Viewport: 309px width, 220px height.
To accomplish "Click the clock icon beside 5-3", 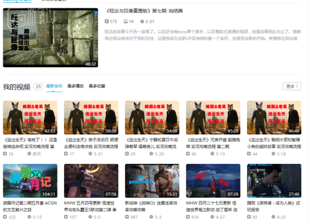I will point(151,217).
